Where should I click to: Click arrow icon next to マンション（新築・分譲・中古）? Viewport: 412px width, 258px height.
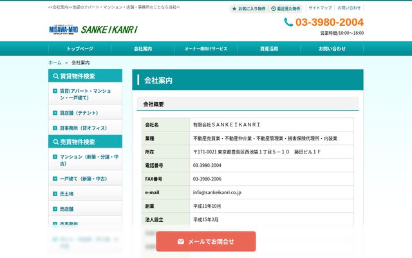click(x=55, y=157)
